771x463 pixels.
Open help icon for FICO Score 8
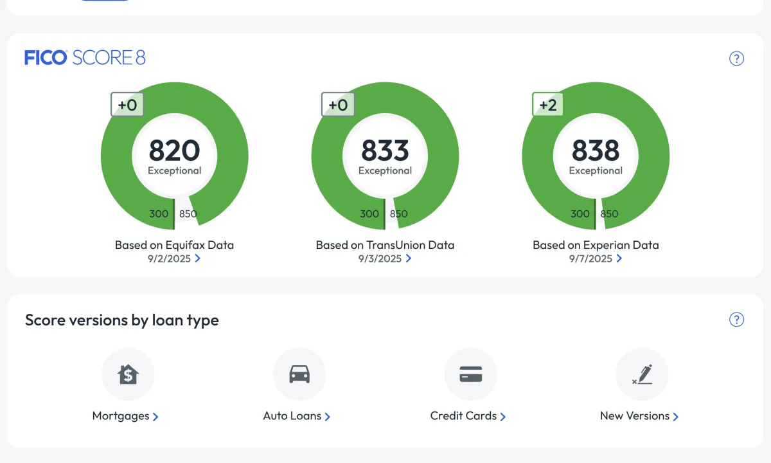coord(736,59)
